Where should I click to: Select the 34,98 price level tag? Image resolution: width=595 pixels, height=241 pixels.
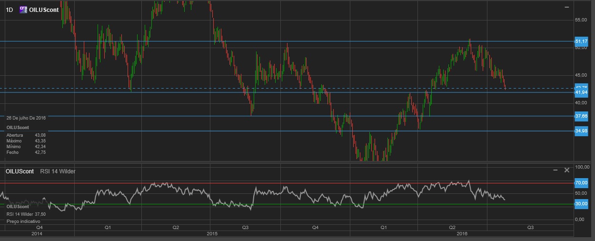click(581, 131)
